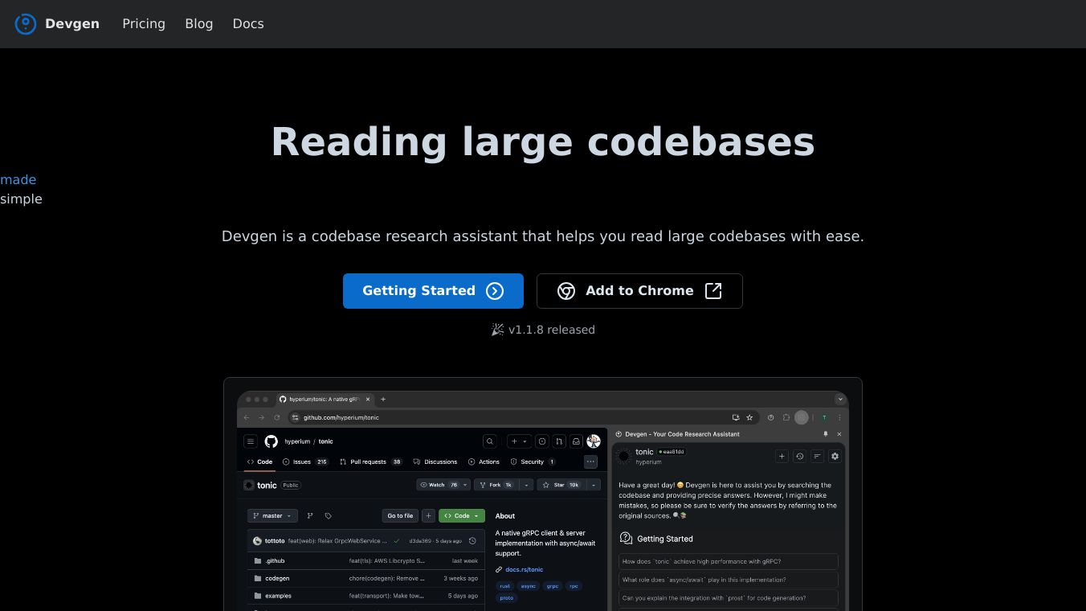Click the sort lines icon in Devgen panel toolbar
The height and width of the screenshot is (611, 1086).
(x=817, y=456)
